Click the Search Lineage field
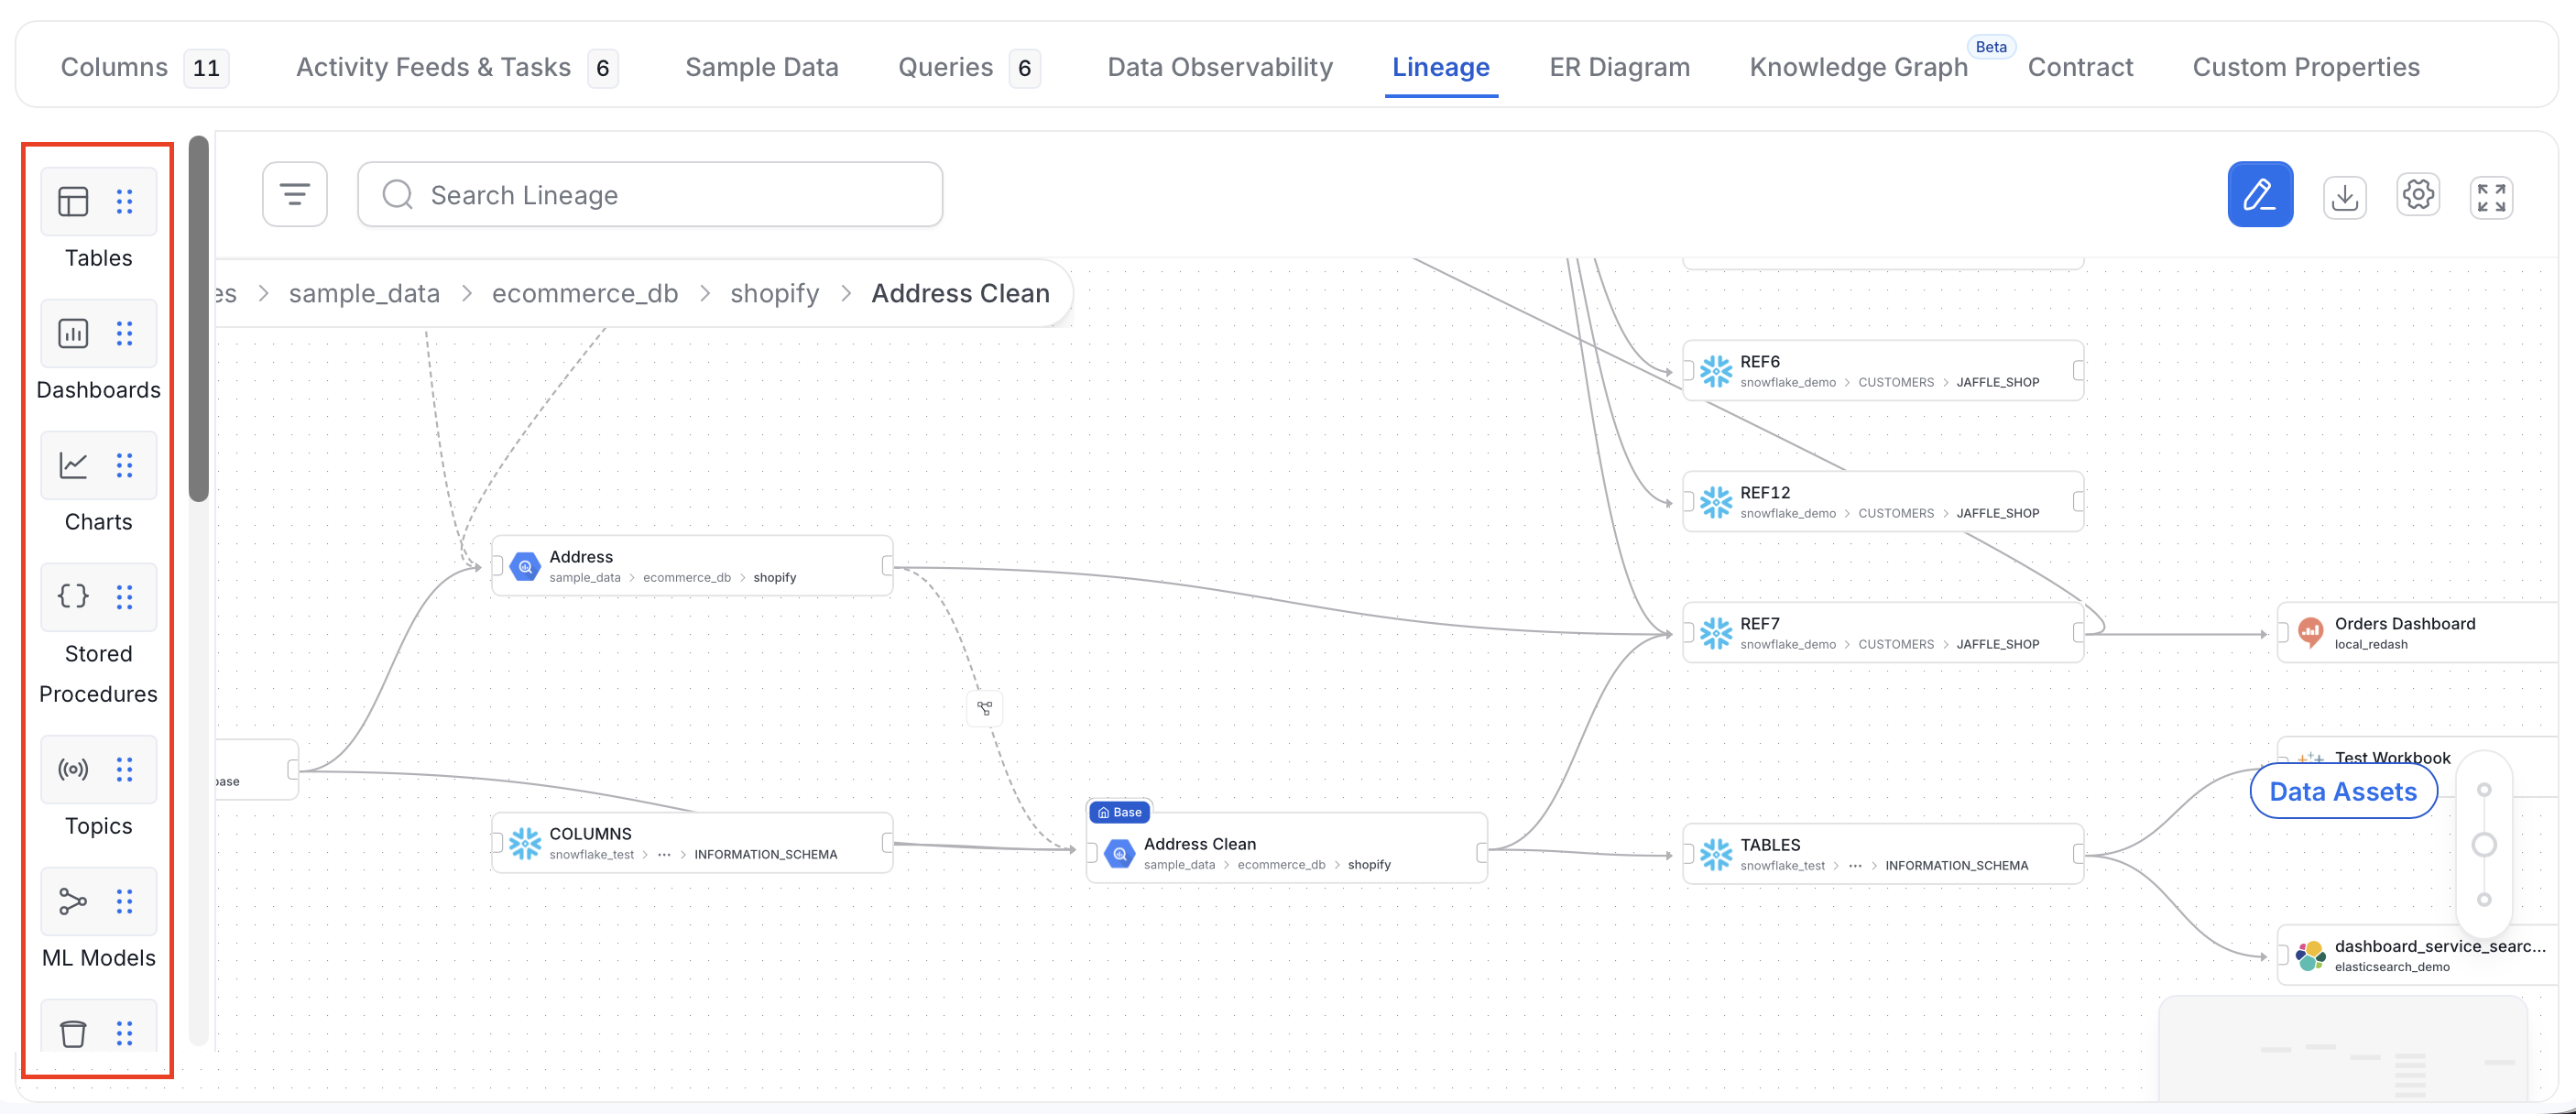 pos(650,194)
